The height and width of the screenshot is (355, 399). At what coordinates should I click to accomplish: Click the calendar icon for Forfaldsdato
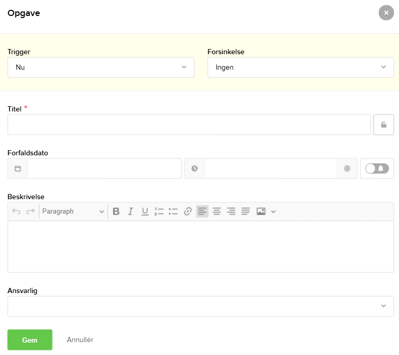tap(18, 169)
